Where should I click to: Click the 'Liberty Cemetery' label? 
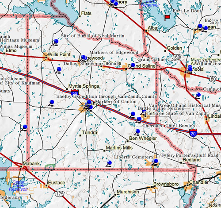[x=134, y=157]
